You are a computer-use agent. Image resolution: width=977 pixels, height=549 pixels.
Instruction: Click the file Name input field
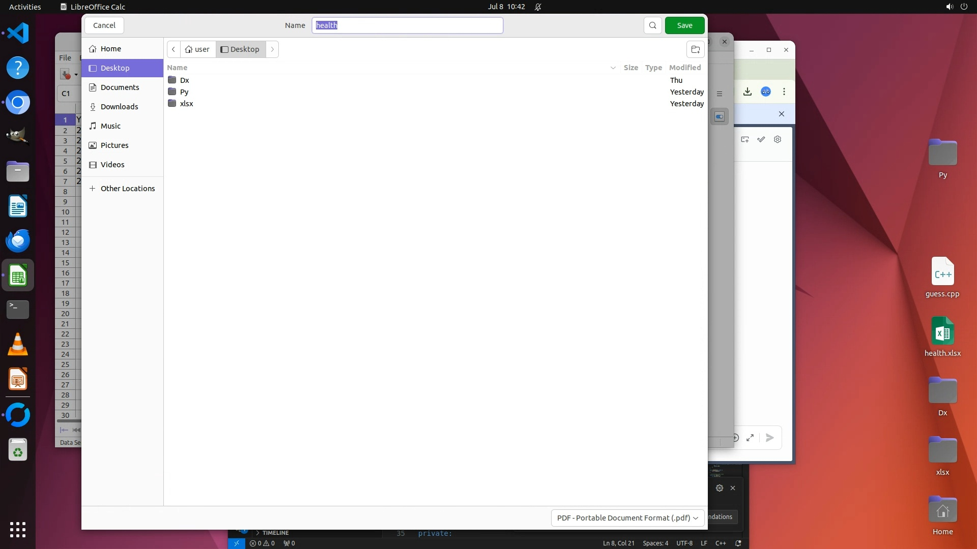(x=407, y=25)
